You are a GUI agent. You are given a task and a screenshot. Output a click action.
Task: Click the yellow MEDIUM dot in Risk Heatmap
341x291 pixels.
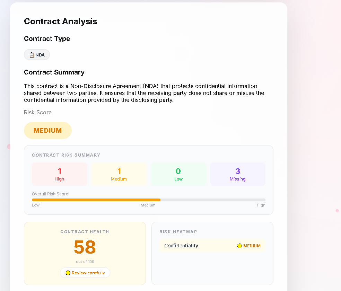pos(239,246)
